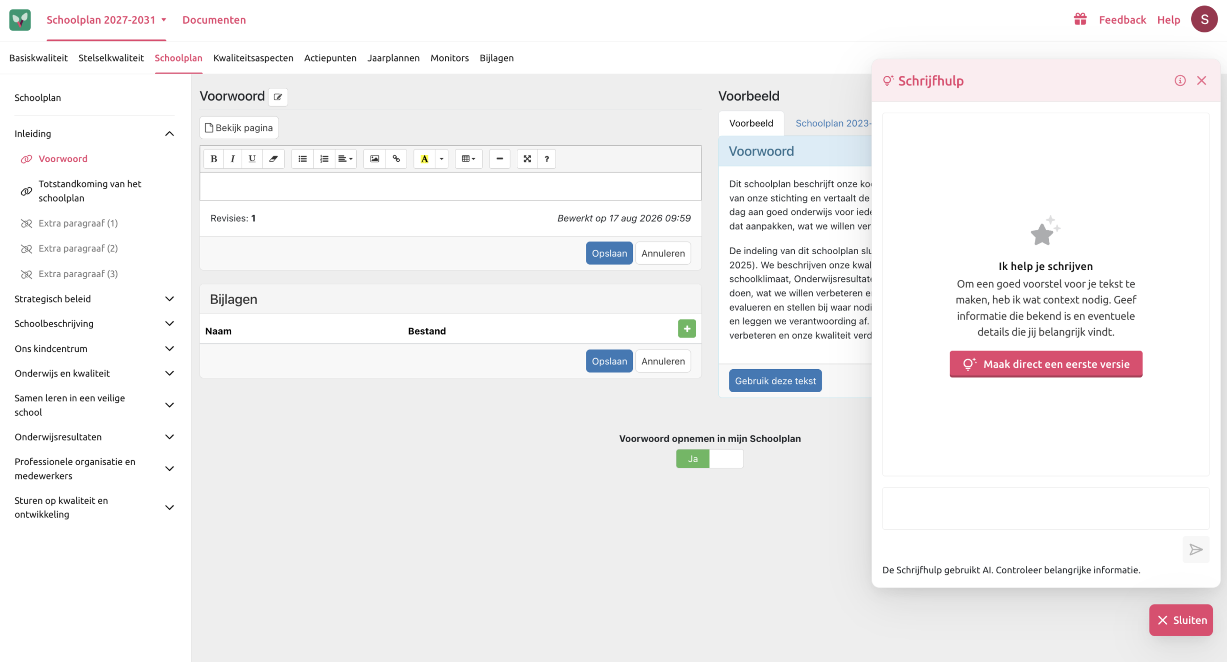Image resolution: width=1227 pixels, height=662 pixels.
Task: Apply italic formatting in editor toolbar
Action: click(x=232, y=158)
